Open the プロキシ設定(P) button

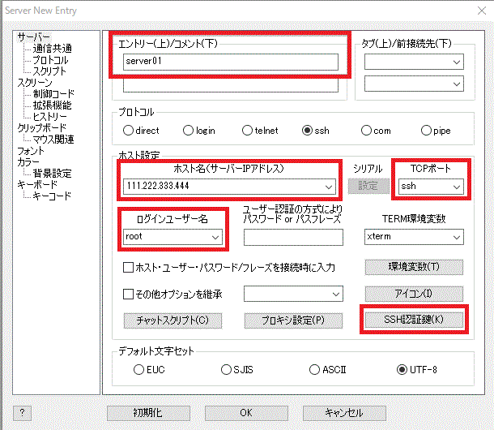click(x=293, y=320)
